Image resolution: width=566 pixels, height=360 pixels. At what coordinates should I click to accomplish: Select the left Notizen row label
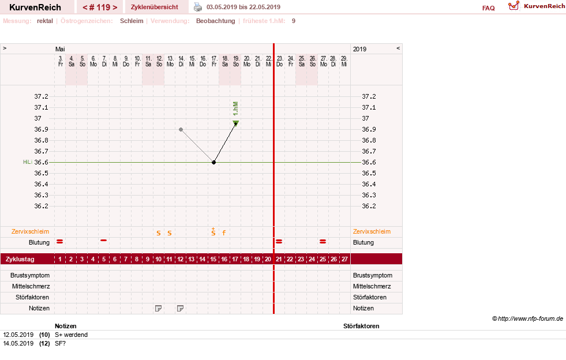coord(39,308)
